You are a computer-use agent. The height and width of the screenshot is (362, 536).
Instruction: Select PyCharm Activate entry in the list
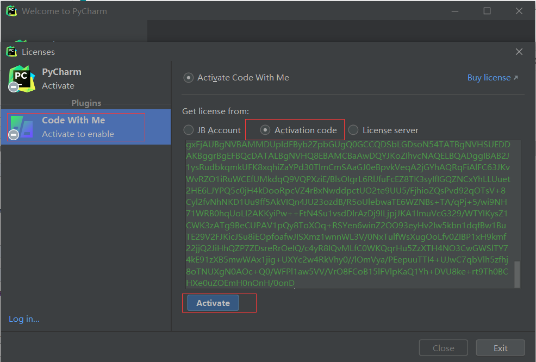86,79
